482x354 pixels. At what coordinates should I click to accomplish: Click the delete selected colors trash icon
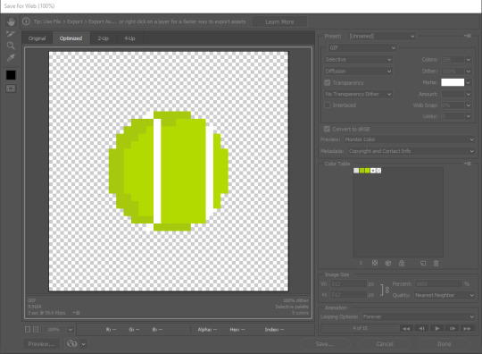click(436, 263)
